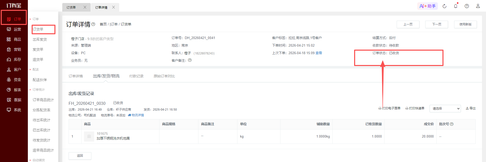Click the shipment number FH_20260421_0030
This screenshot has width=486, height=162.
click(87, 103)
